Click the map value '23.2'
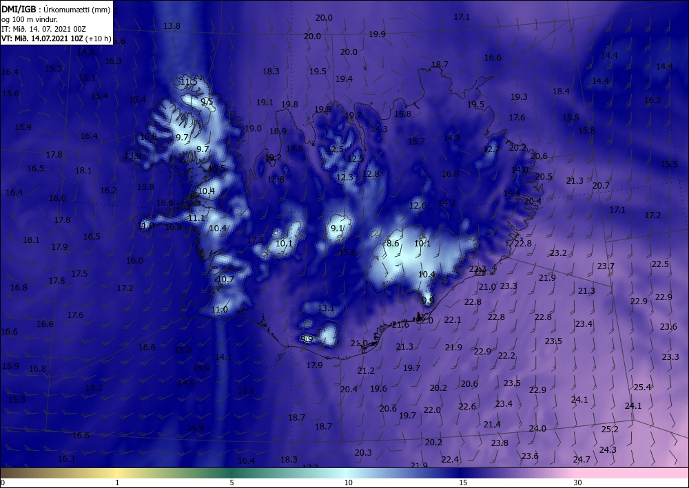 point(558,253)
